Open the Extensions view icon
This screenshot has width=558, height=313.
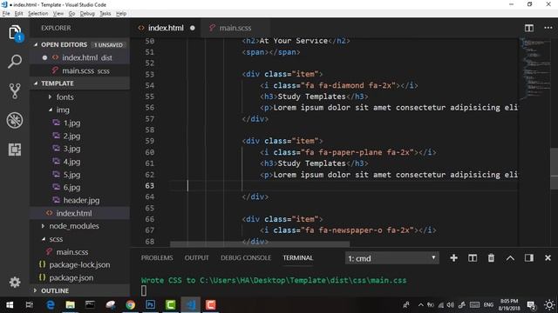(15, 150)
